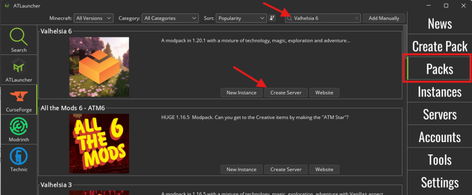Open the Search platform icon in sidebar
472x195 pixels.
tap(18, 40)
